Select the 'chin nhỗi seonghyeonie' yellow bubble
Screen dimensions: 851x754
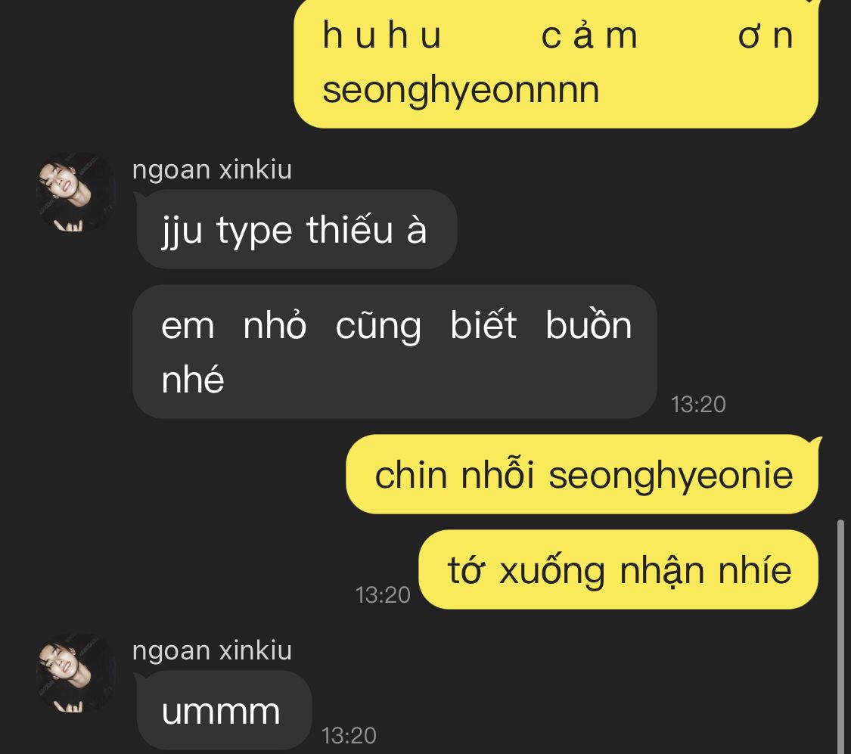pos(583,474)
